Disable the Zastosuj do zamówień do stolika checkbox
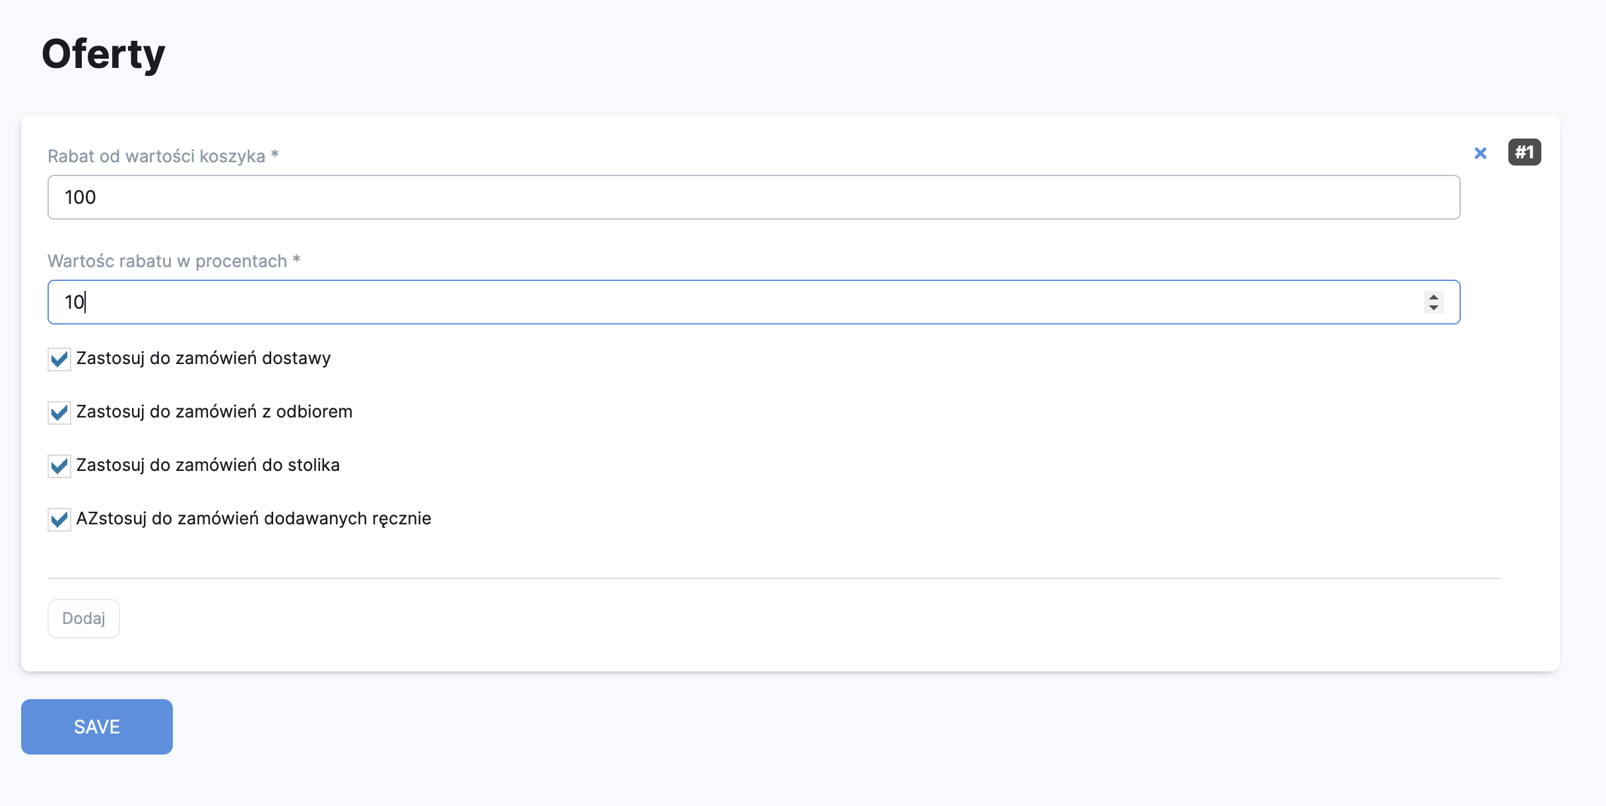This screenshot has height=806, width=1606. tap(59, 466)
